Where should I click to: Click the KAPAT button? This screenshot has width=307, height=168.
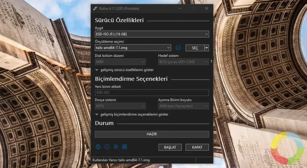[197, 147]
